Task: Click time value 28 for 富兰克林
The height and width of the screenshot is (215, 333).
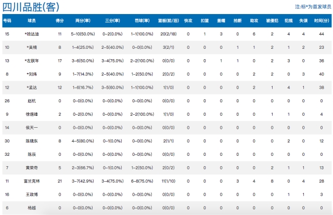Action: [x=322, y=181]
